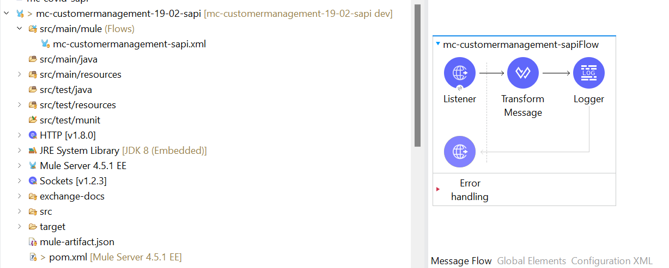Expand the Error handling section
Viewport: 669px width, 268px height.
point(438,189)
